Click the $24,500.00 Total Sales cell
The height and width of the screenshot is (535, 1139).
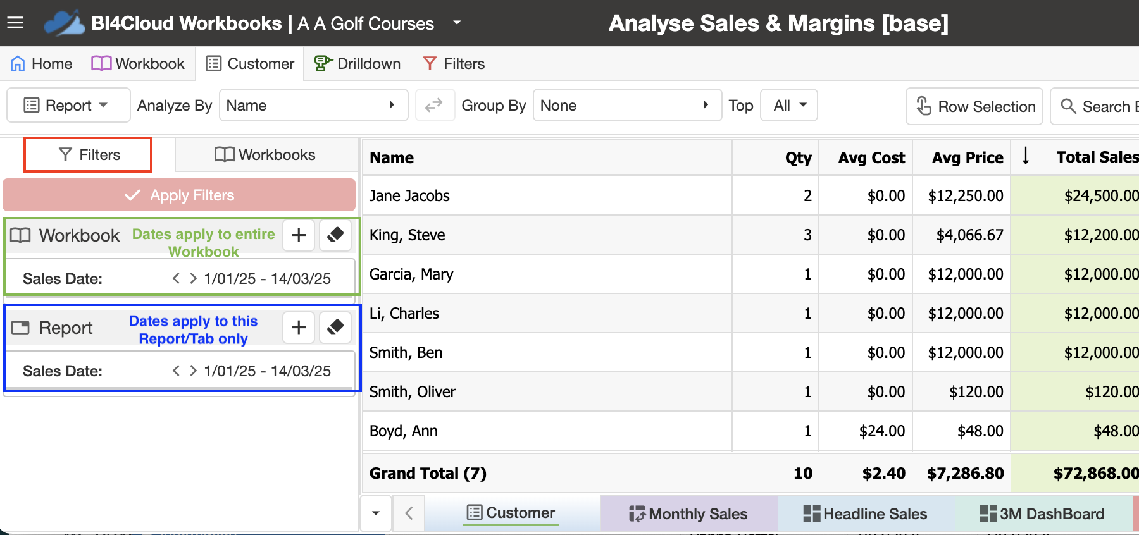[1075, 196]
